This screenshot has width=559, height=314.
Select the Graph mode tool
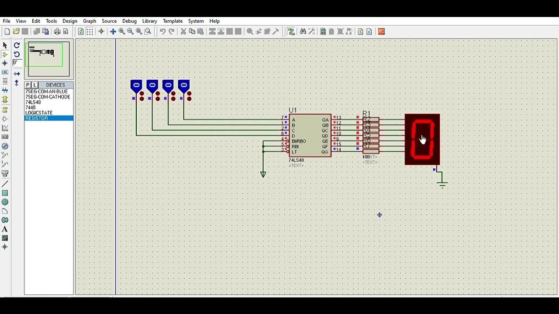pyautogui.click(x=5, y=128)
